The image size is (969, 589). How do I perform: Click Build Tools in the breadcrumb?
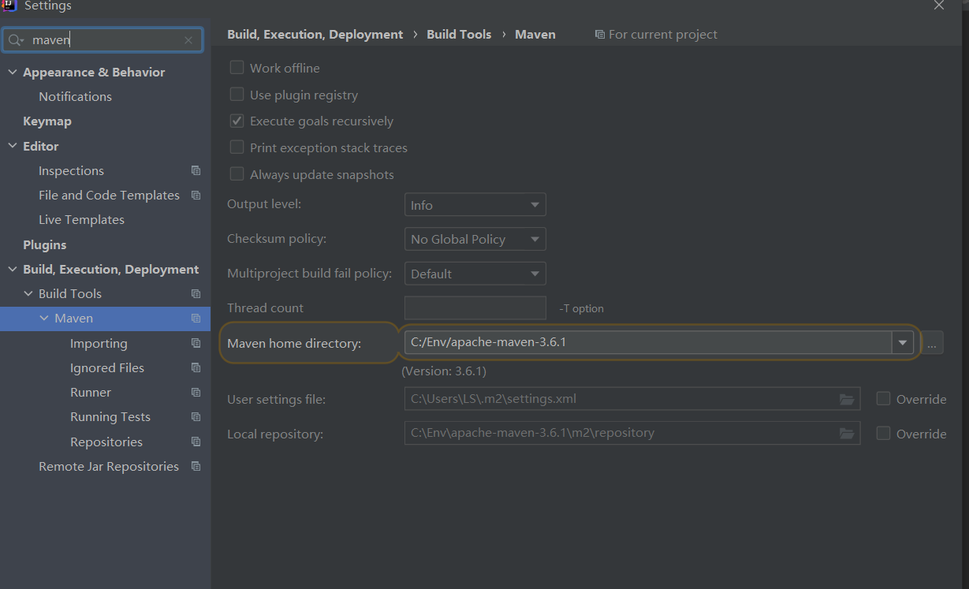pos(459,35)
